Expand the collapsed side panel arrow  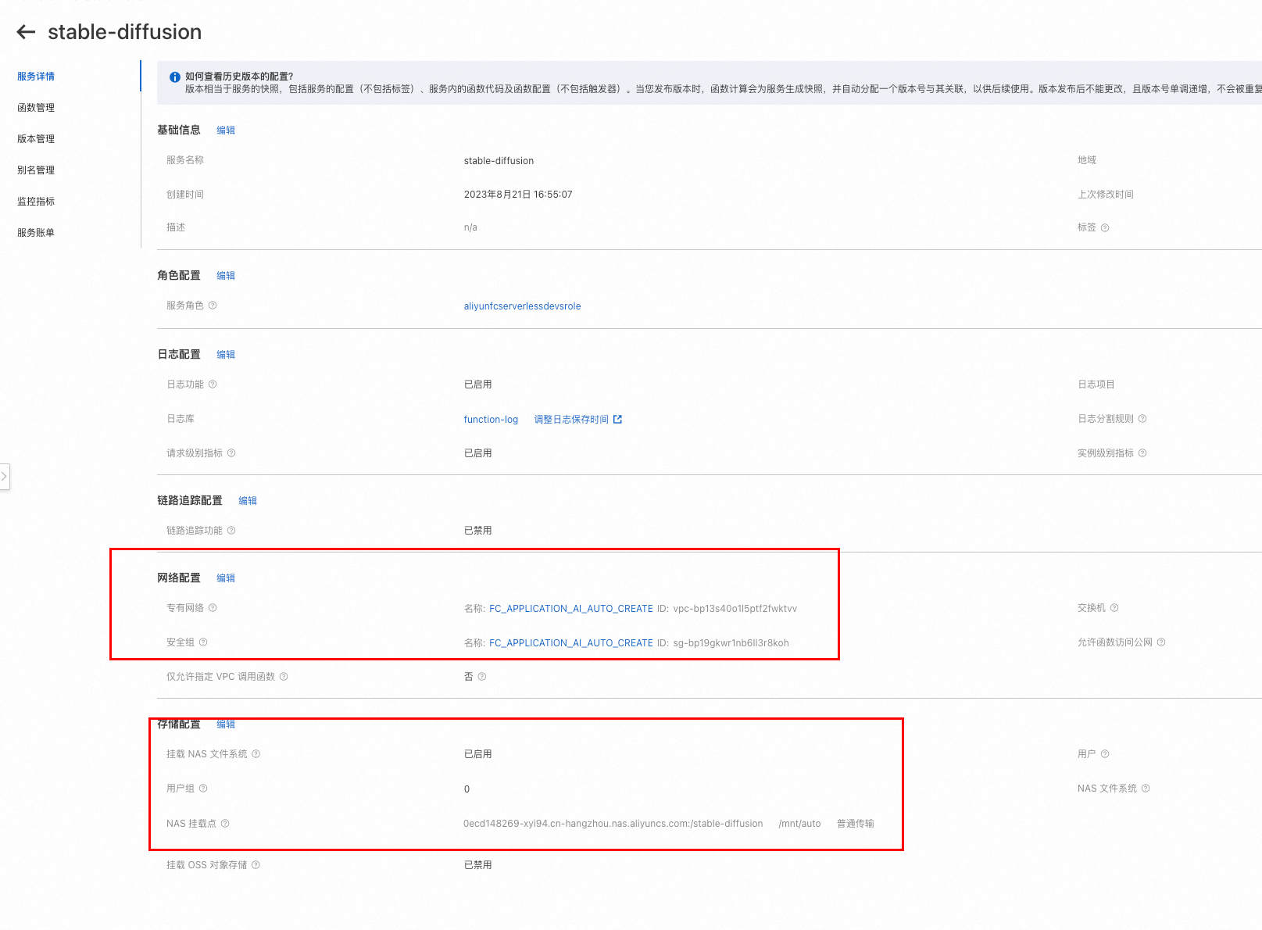click(4, 476)
